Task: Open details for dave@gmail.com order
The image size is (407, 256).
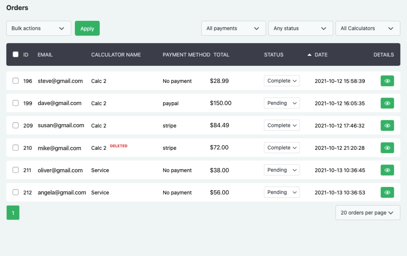Action: coord(387,103)
